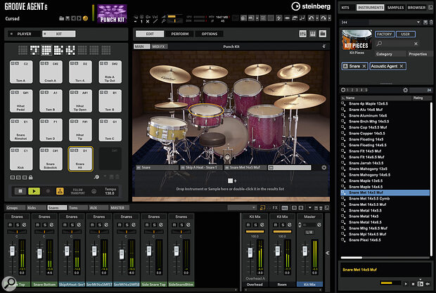Screen dimensions: 436x293
Task: Click the Tempo 130.0 value field
Action: (110, 193)
